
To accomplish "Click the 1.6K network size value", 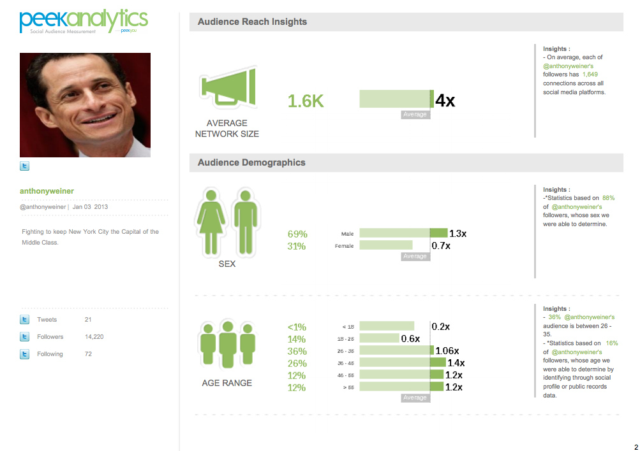I will tap(306, 101).
